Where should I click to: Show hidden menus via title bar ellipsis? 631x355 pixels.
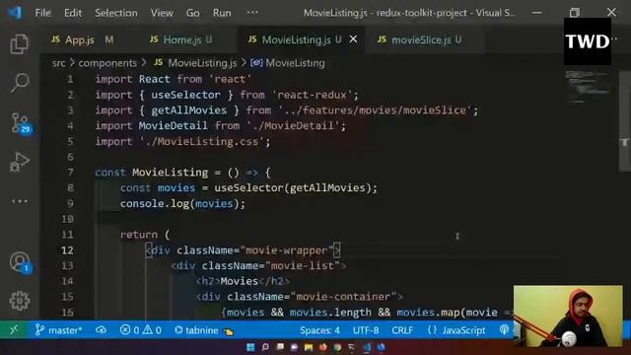click(x=252, y=13)
